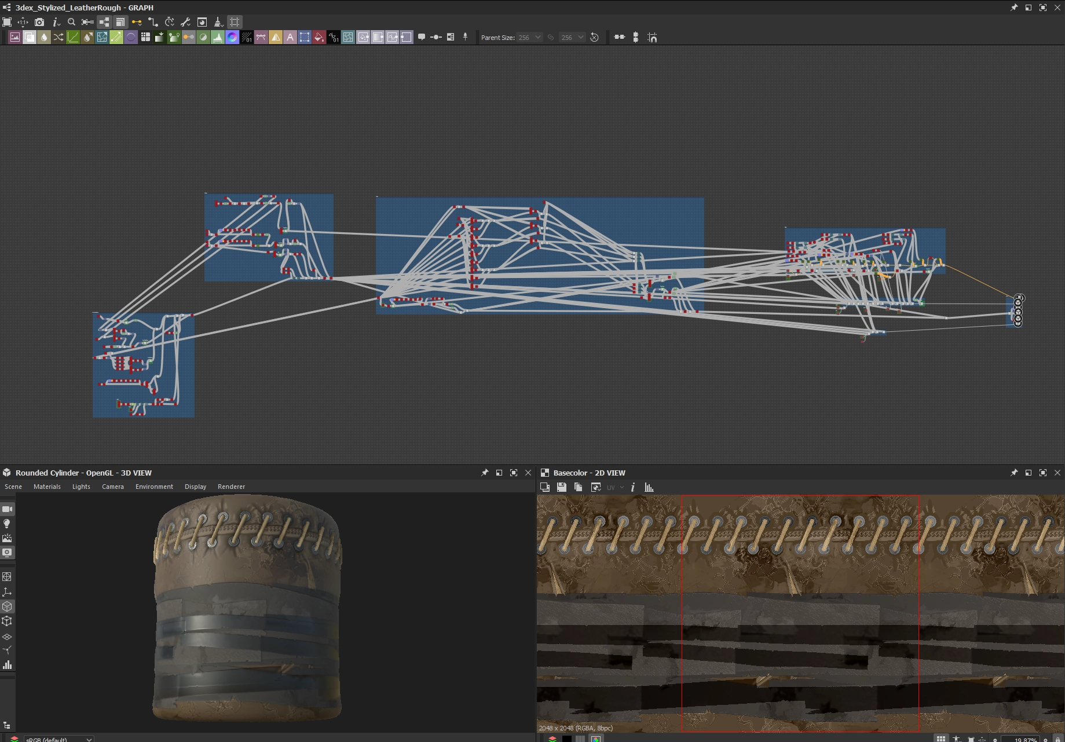Click the video camera icon in 3D sidebar
The width and height of the screenshot is (1065, 742).
(7, 509)
